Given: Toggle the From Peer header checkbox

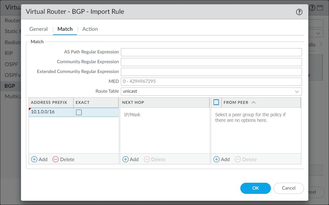Looking at the screenshot, I should click(x=216, y=102).
